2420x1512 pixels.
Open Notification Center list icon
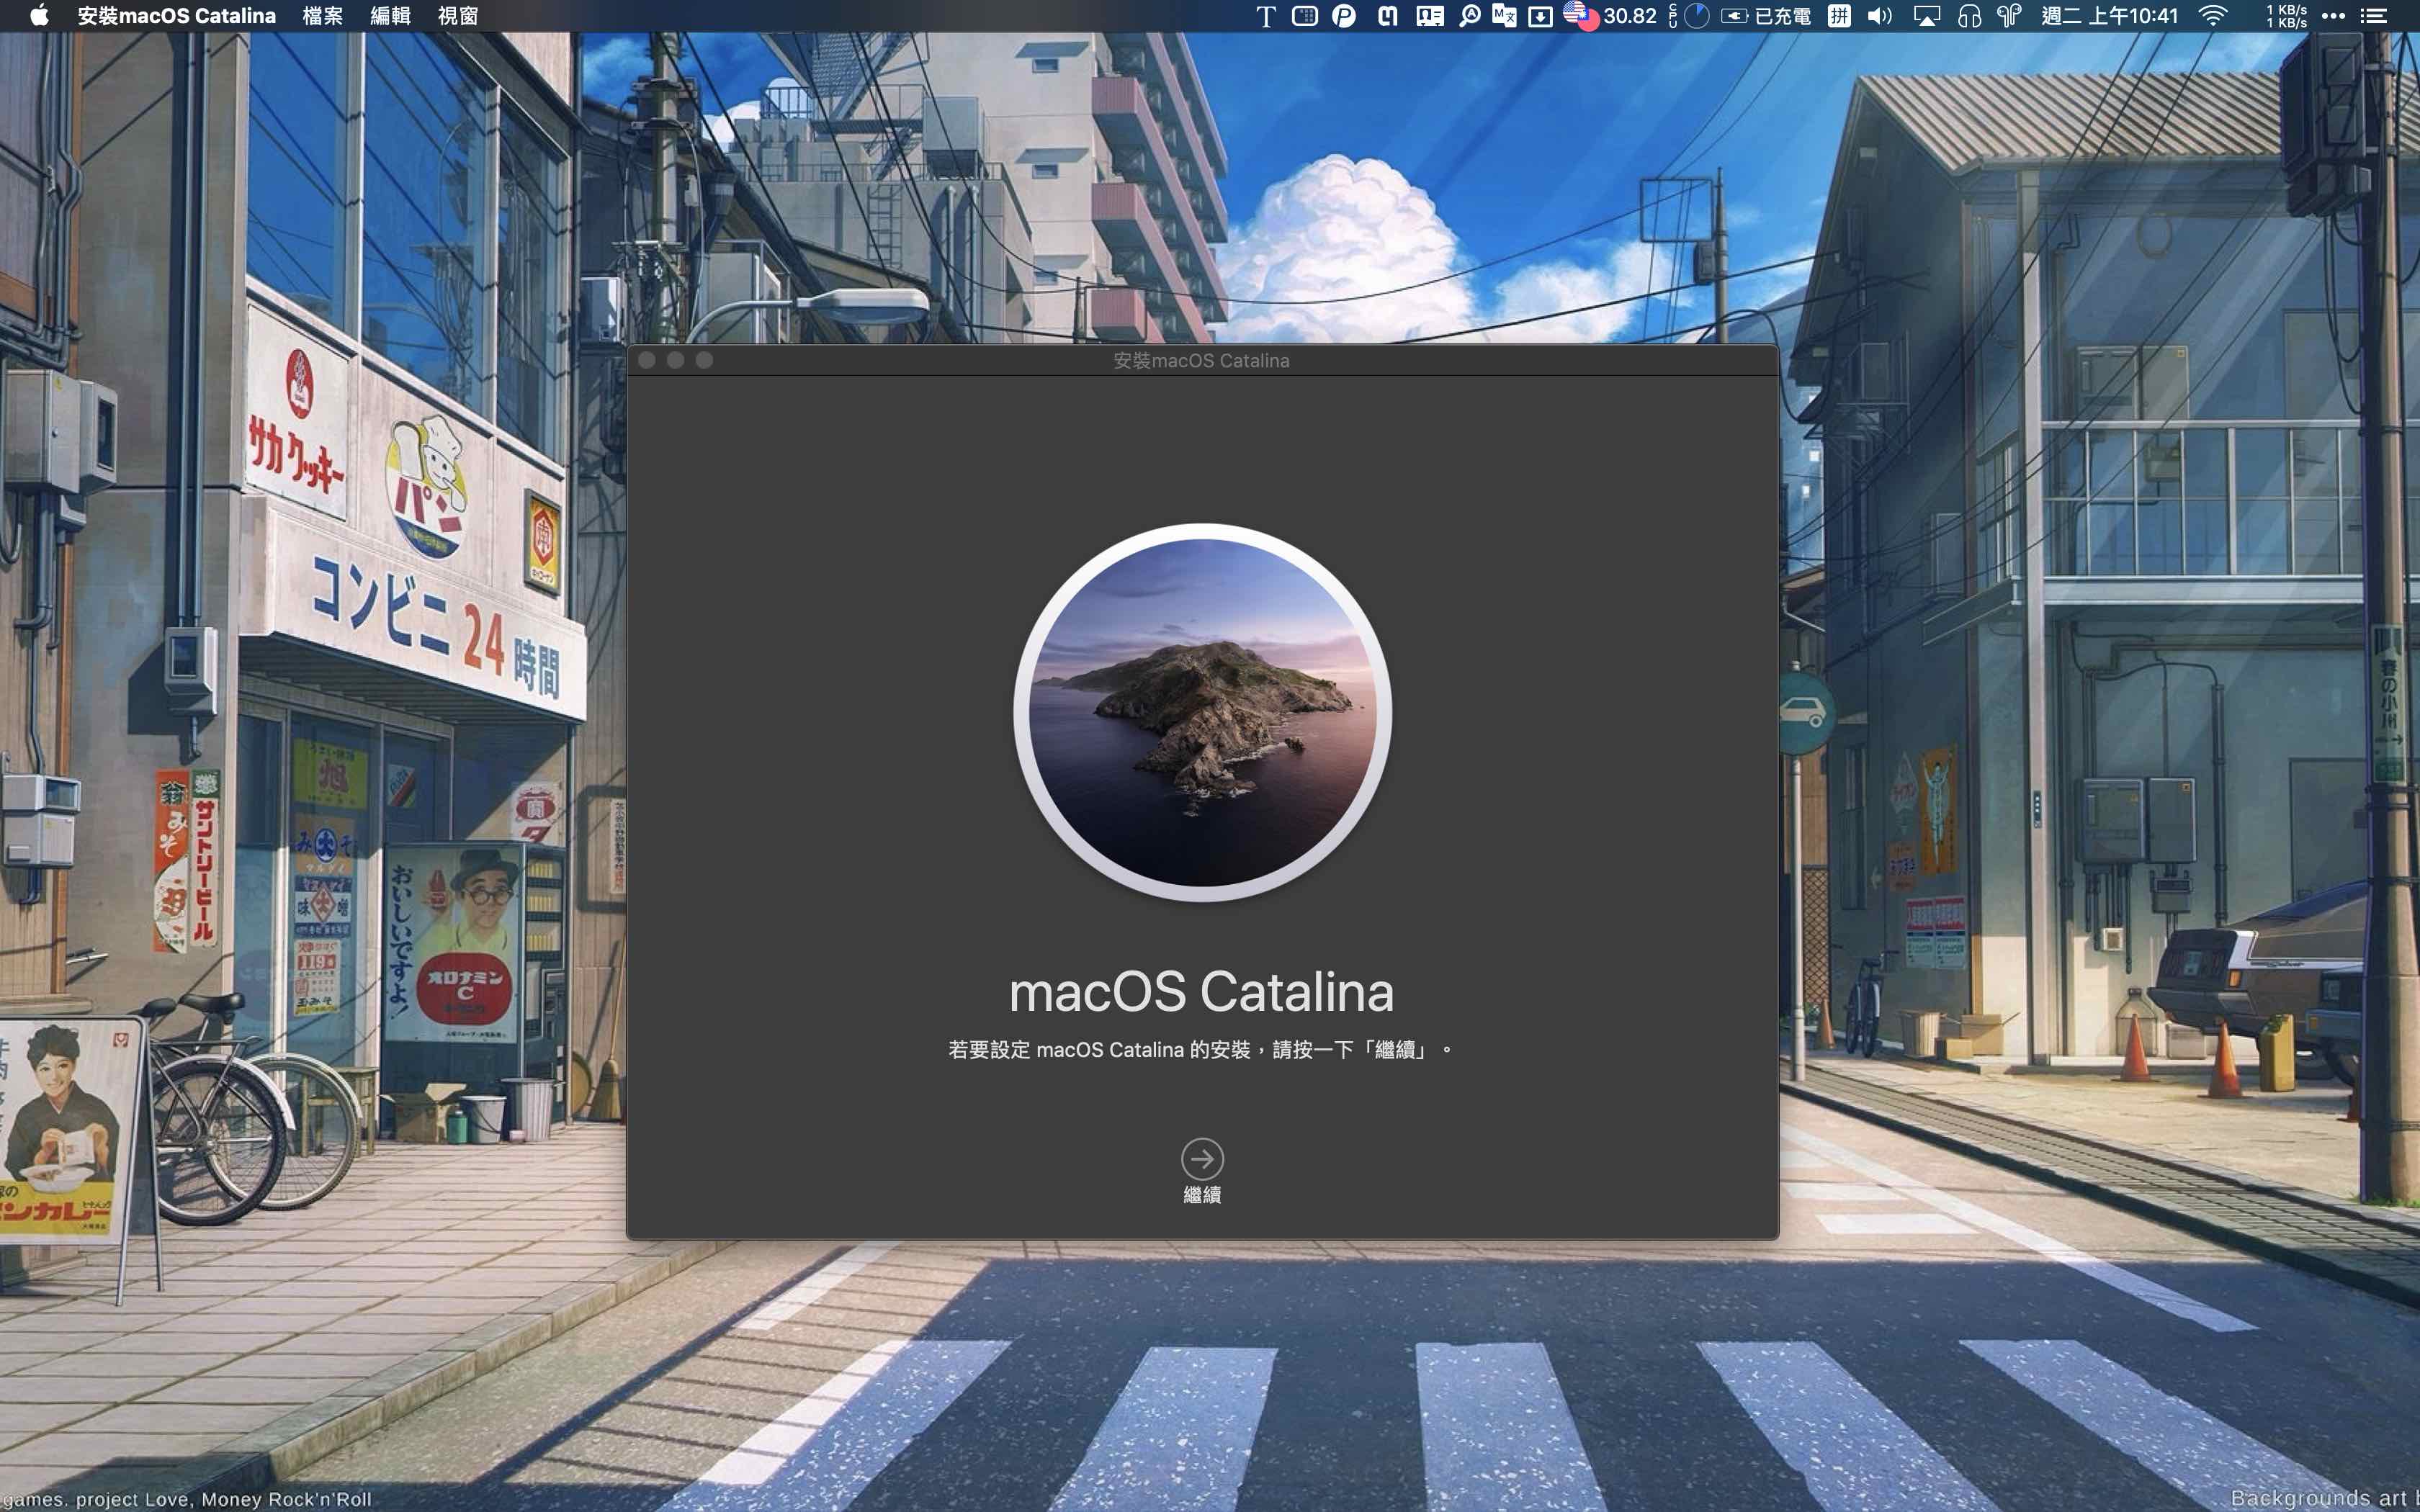point(2373,16)
